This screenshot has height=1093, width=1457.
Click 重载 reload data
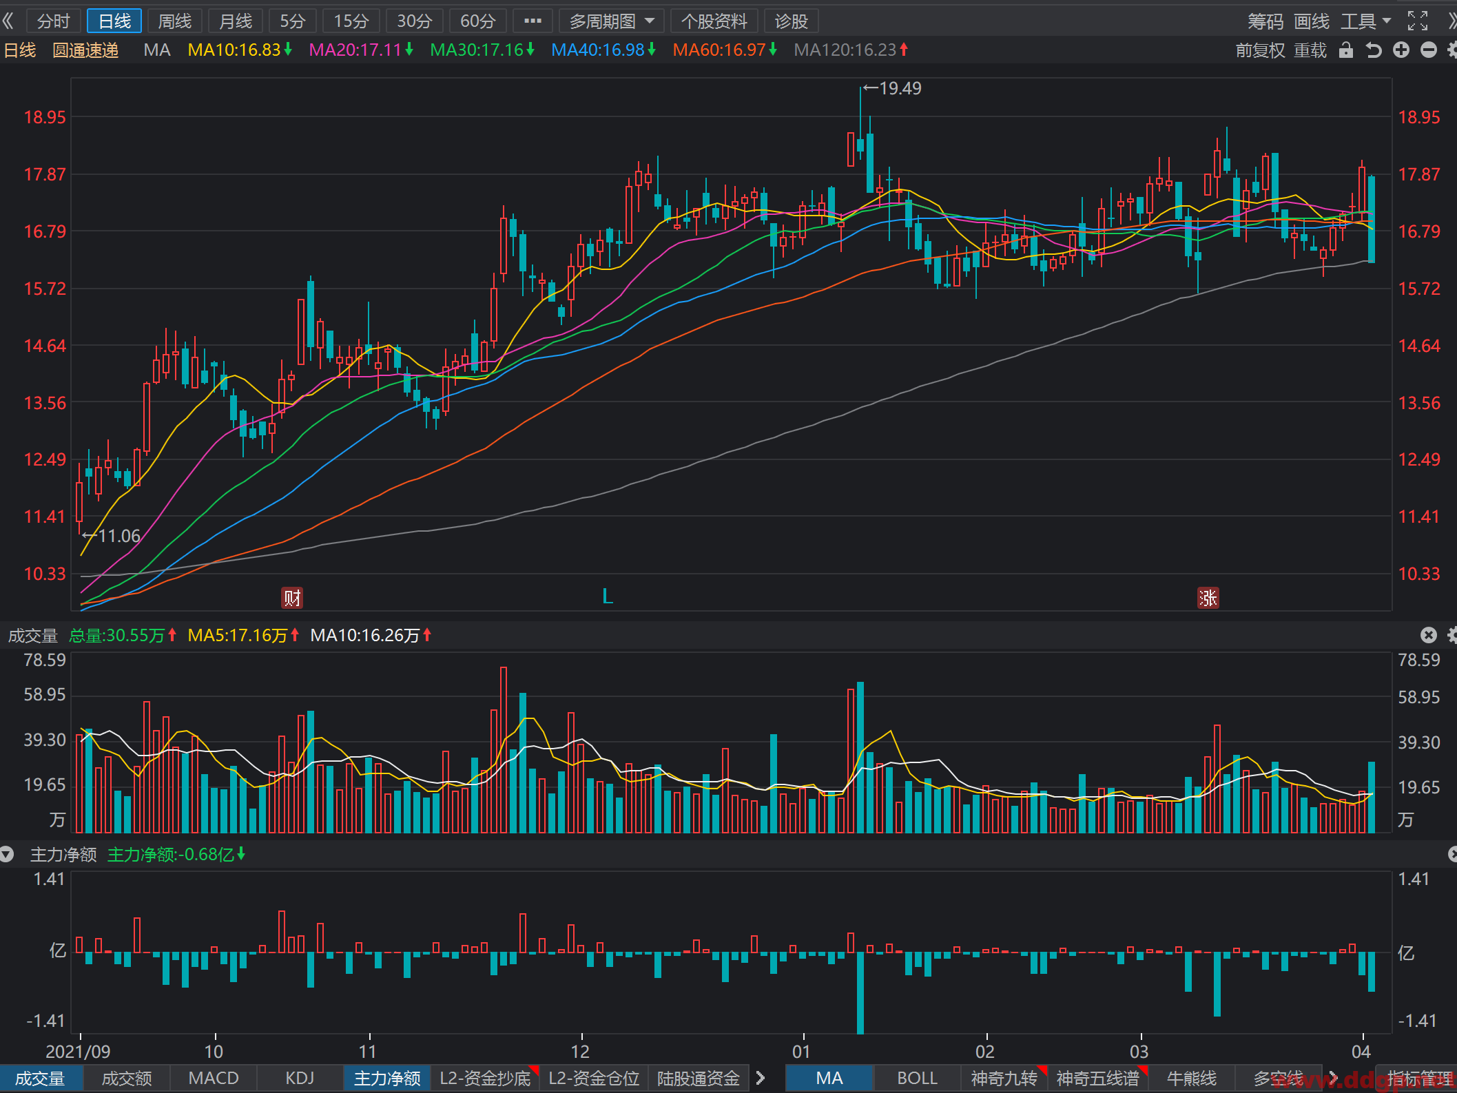pyautogui.click(x=1310, y=50)
